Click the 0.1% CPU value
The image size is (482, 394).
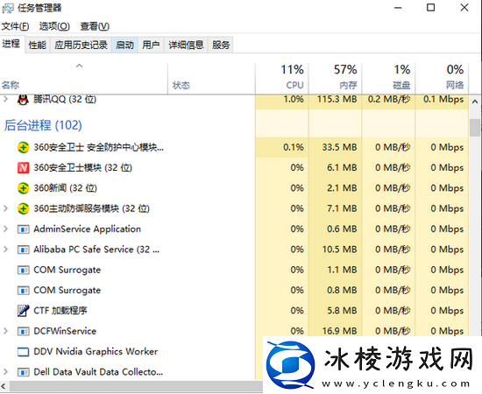click(294, 147)
